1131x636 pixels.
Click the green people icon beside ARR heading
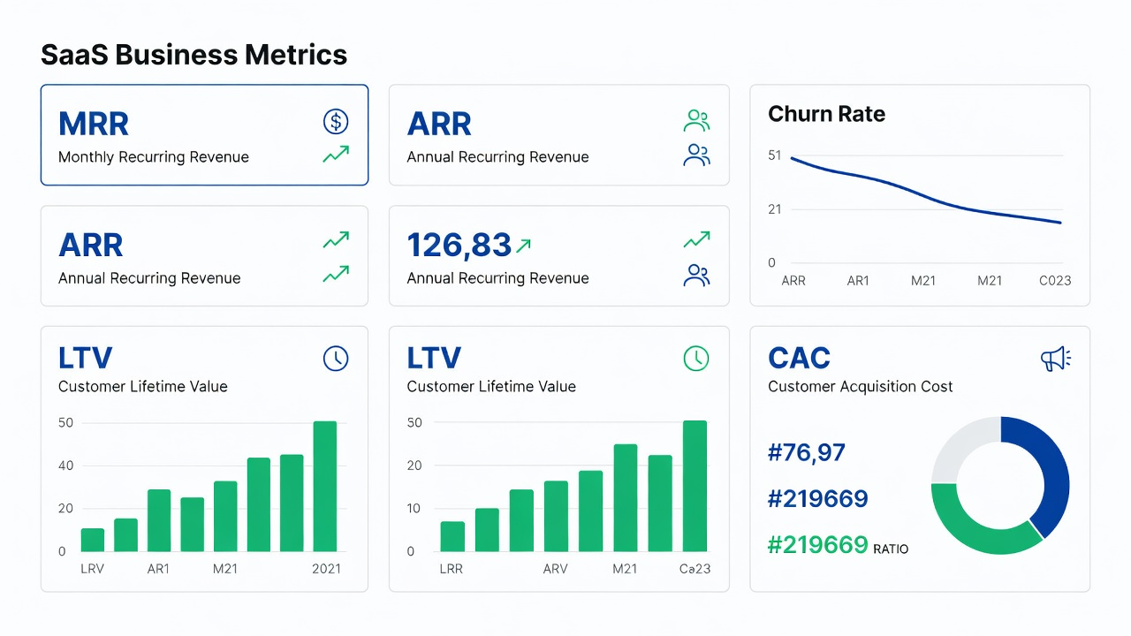(697, 121)
